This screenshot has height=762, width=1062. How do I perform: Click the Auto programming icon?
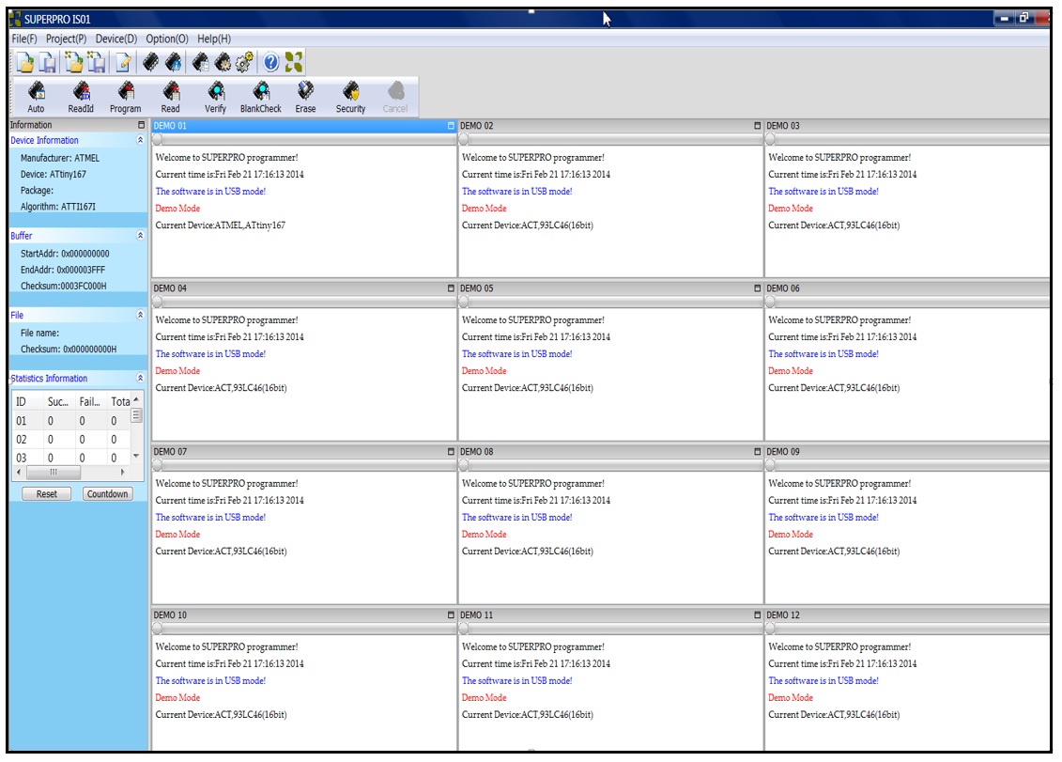pos(36,96)
